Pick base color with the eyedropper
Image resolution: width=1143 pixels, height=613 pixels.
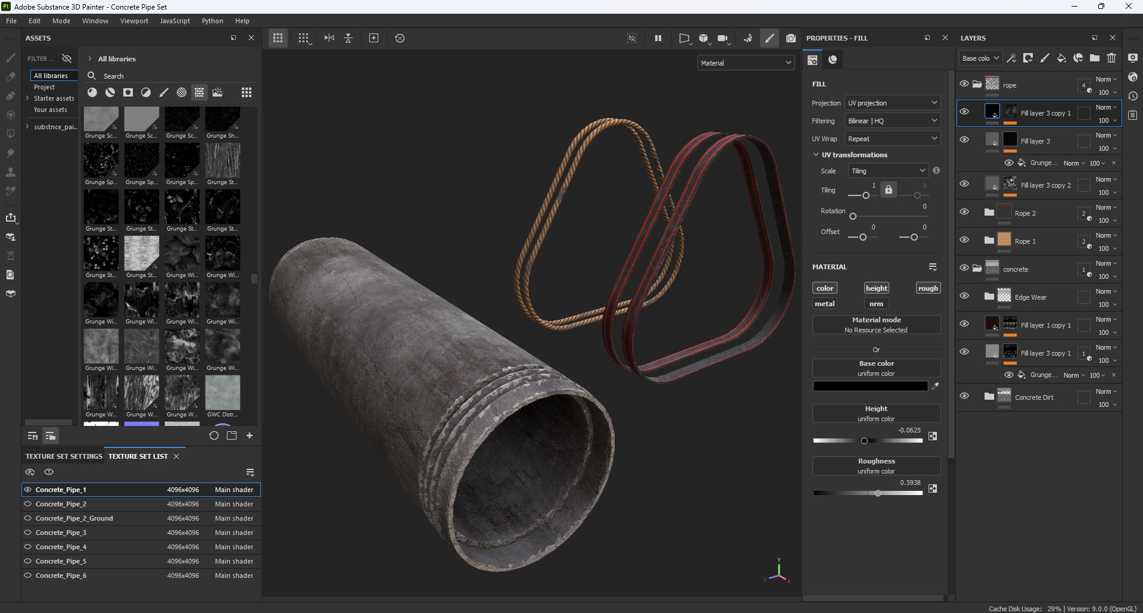pyautogui.click(x=935, y=386)
